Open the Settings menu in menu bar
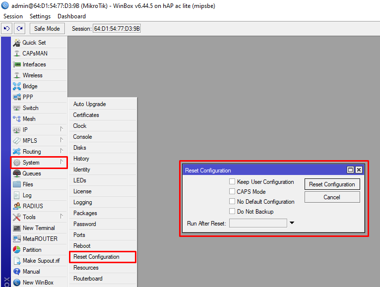The image size is (380, 287). pos(40,16)
